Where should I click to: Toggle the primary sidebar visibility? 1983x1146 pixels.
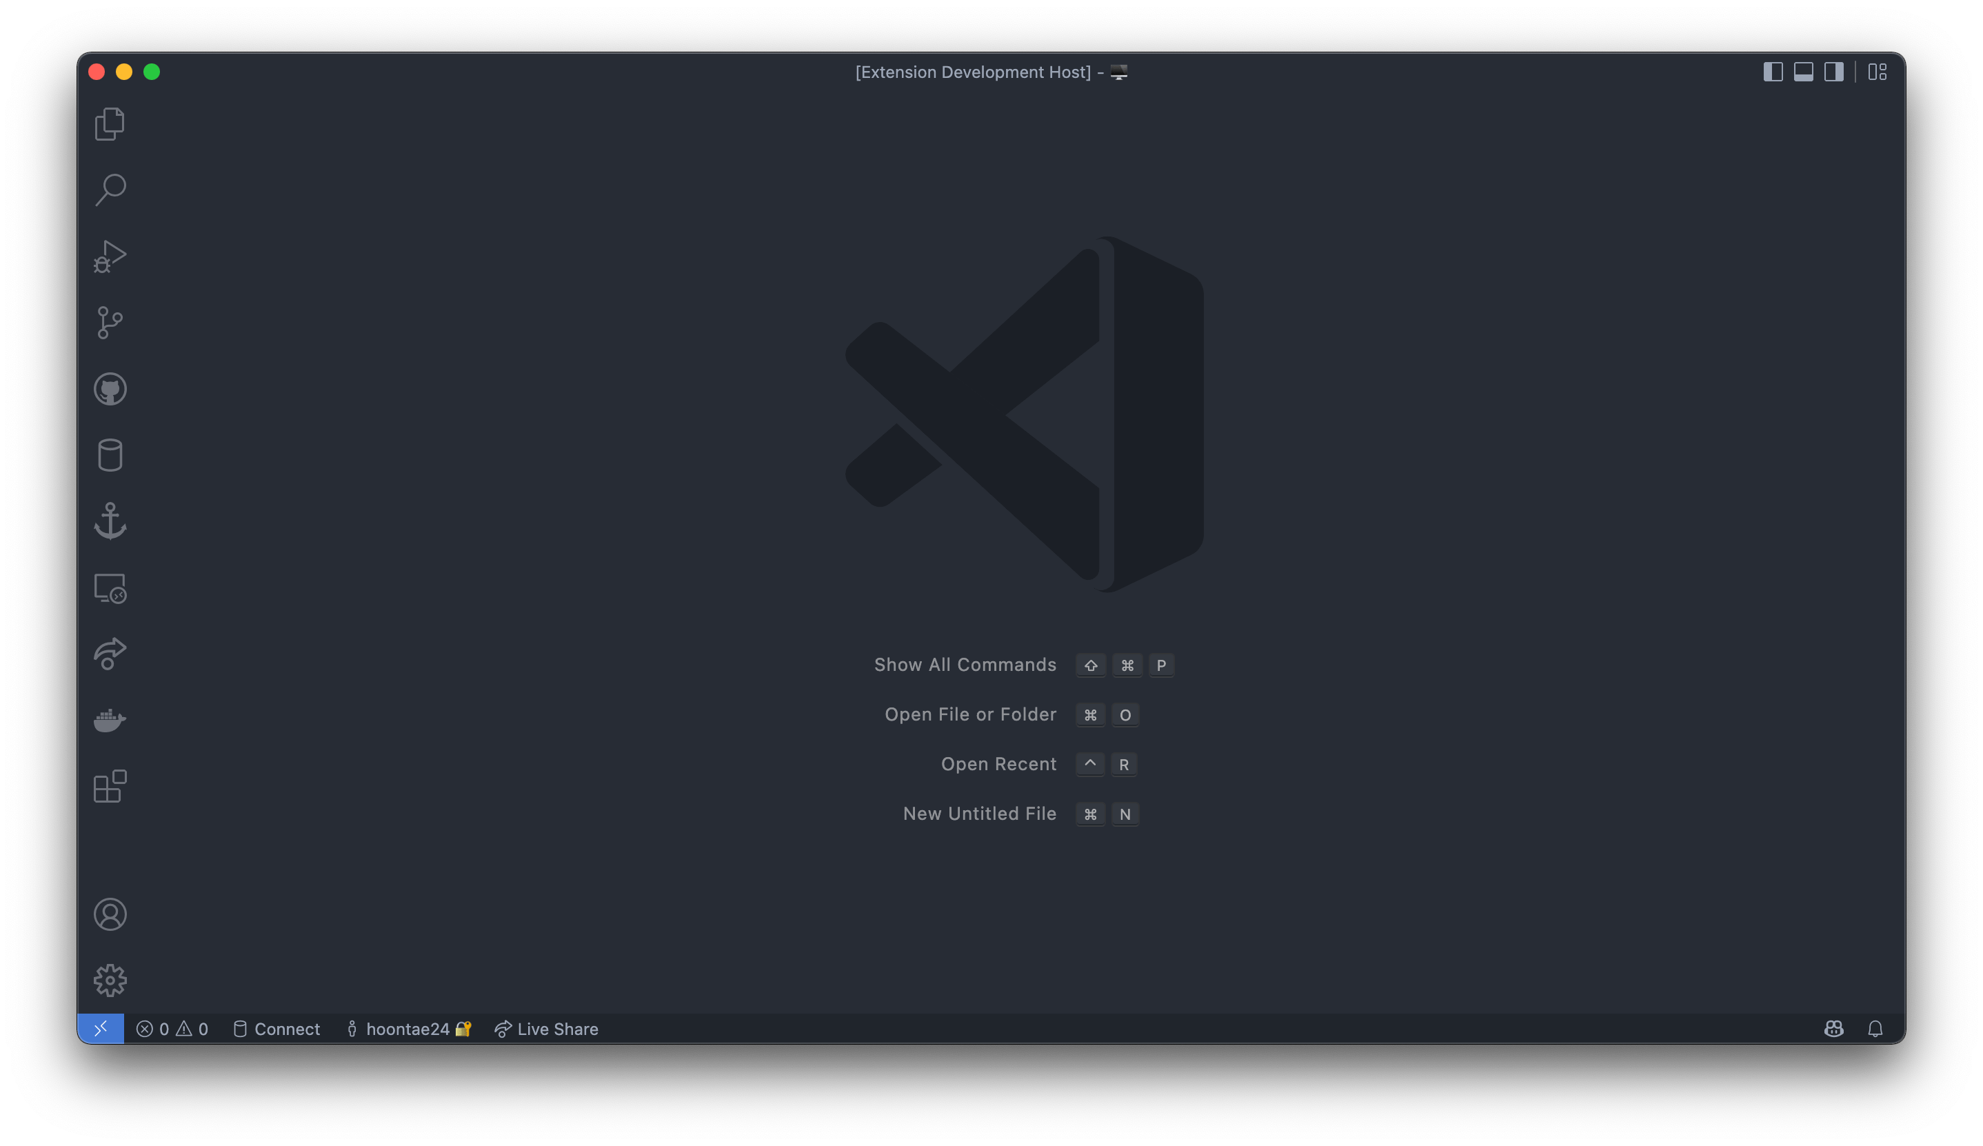pyautogui.click(x=1773, y=72)
